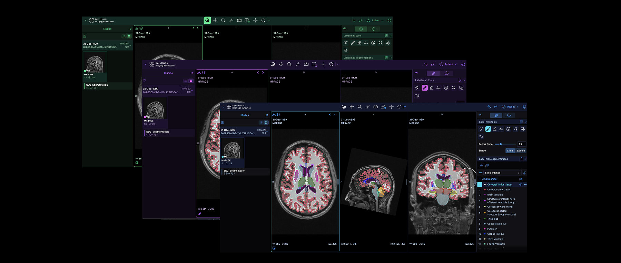Select Window Level tool in blue viewer toolbar

344,107
